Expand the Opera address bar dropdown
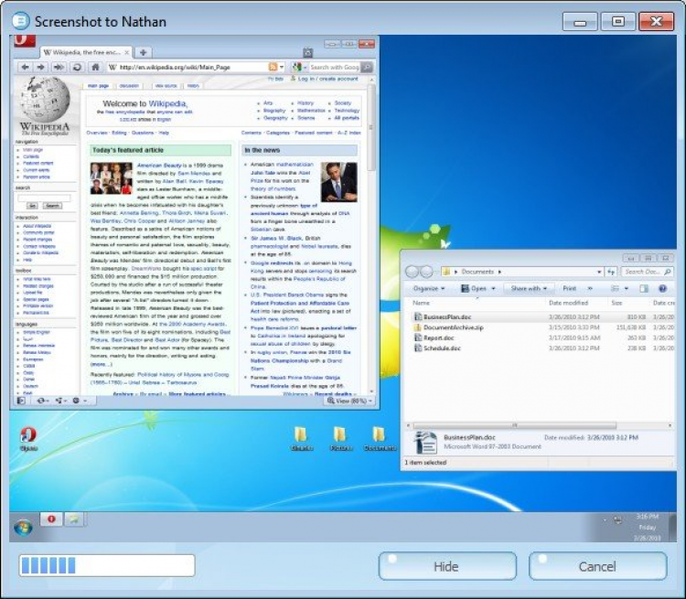686x599 pixels. click(282, 67)
